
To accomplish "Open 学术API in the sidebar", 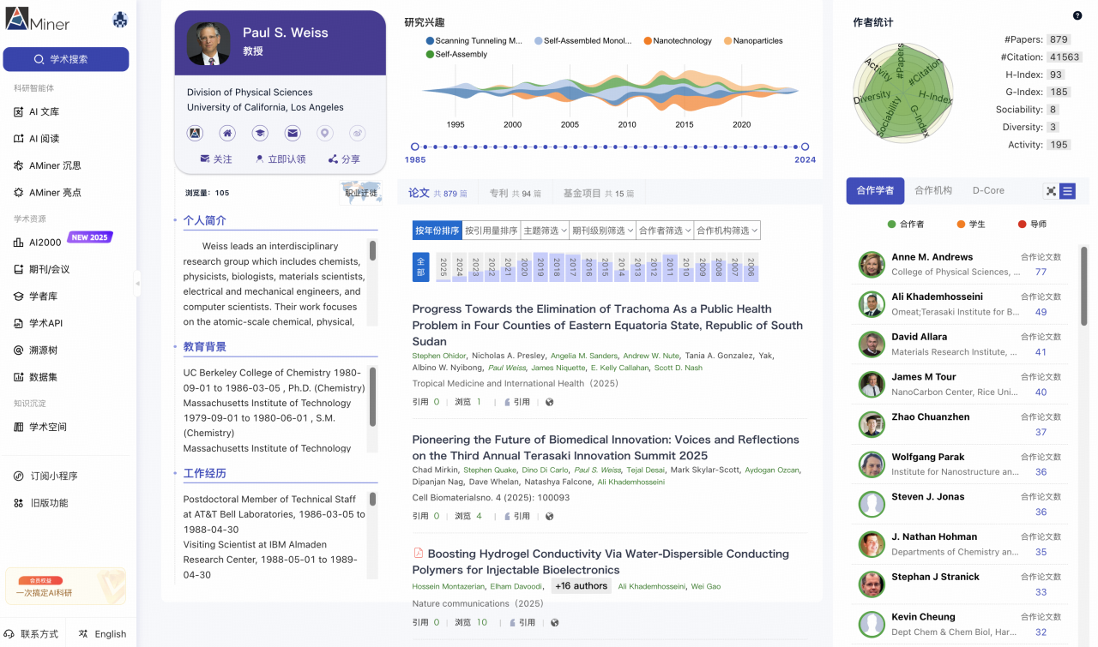I will tap(39, 323).
